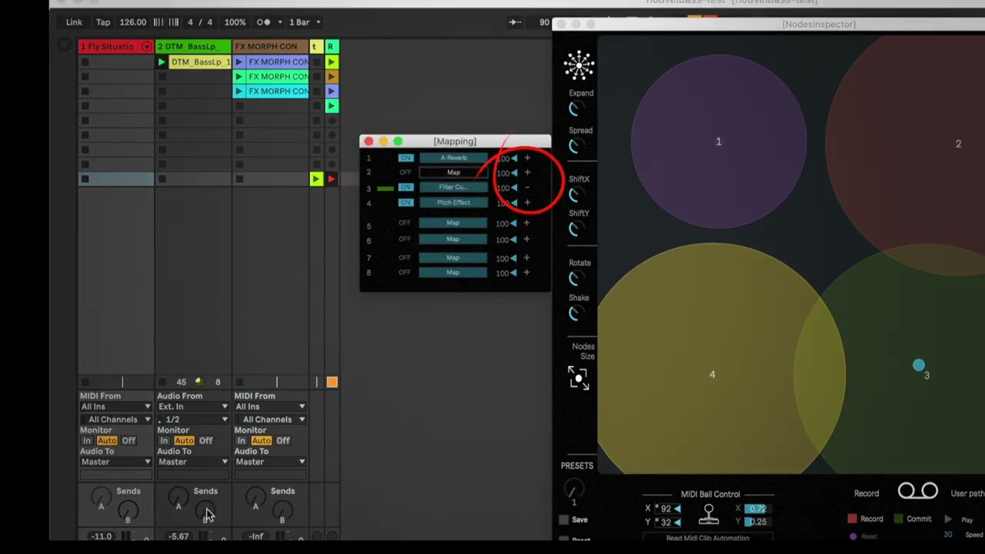Image resolution: width=985 pixels, height=554 pixels.
Task: Toggle the ON switch for Filter Cu mapping
Action: (406, 187)
